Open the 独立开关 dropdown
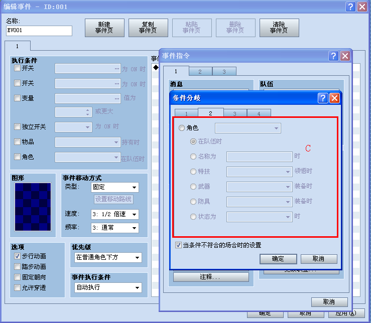This screenshot has height=323, width=371. click(73, 127)
